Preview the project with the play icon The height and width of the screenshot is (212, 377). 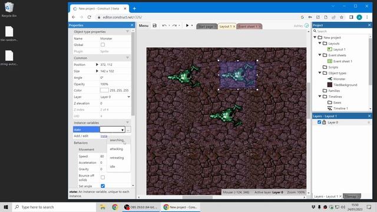187,25
